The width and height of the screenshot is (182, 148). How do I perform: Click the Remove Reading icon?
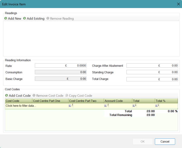coord(48,18)
